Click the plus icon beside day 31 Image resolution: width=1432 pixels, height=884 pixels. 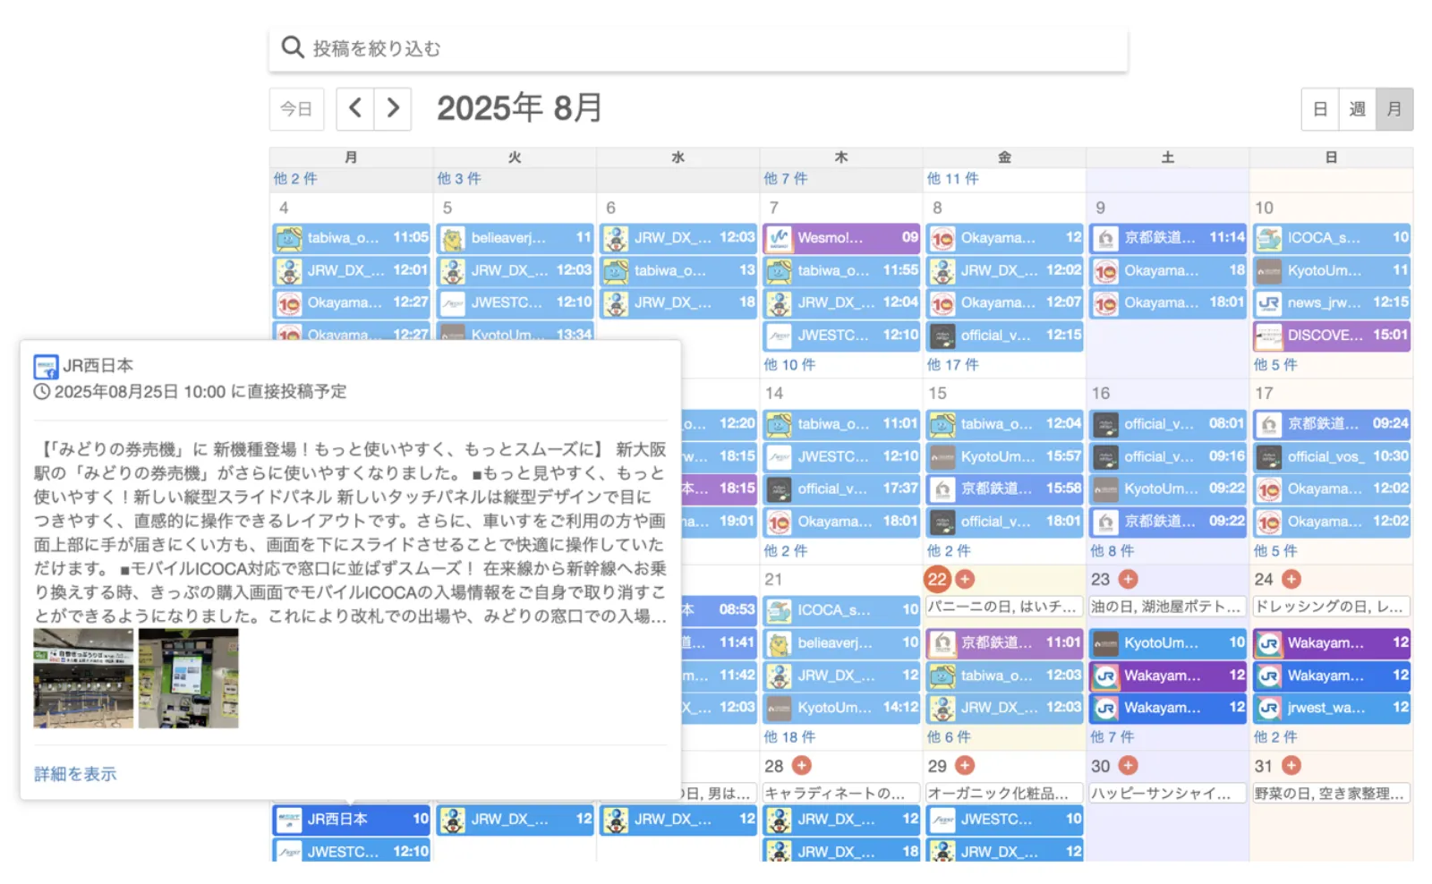(1291, 766)
